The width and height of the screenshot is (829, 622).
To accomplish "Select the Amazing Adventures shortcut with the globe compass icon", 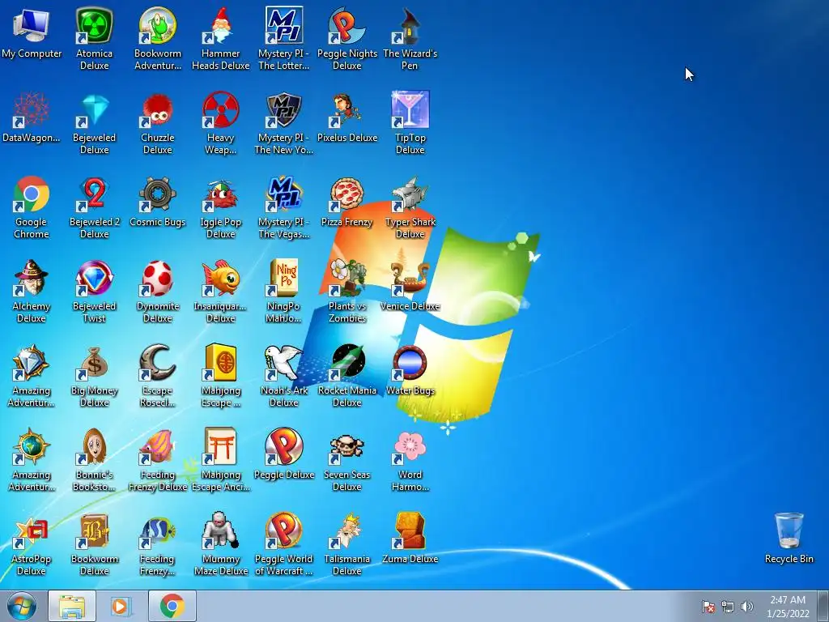I will tap(32, 446).
